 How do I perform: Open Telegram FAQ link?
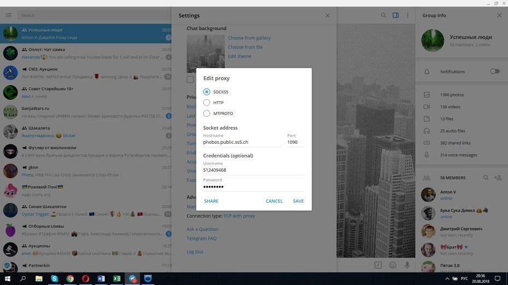pos(202,239)
